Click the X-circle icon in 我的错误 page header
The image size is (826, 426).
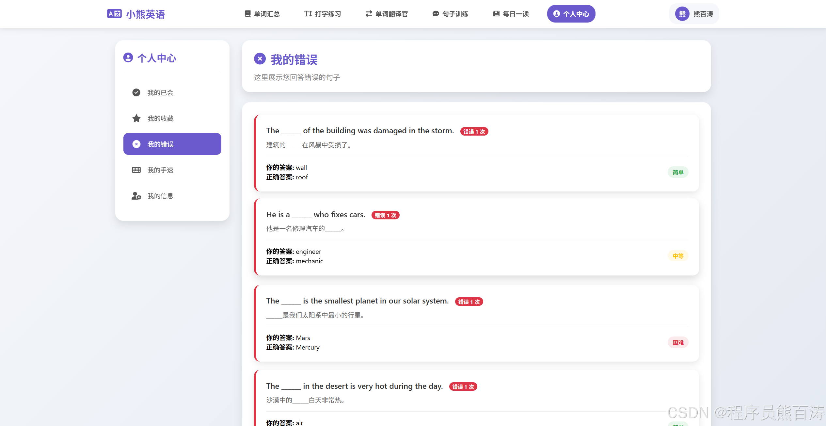click(x=260, y=59)
